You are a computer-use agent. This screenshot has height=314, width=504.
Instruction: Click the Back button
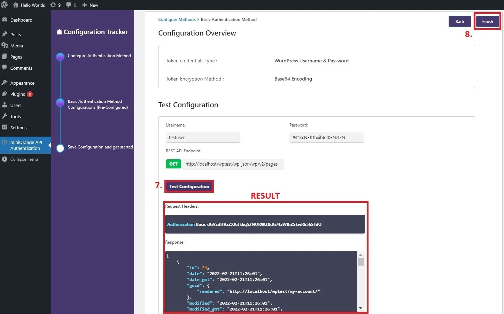(x=459, y=21)
